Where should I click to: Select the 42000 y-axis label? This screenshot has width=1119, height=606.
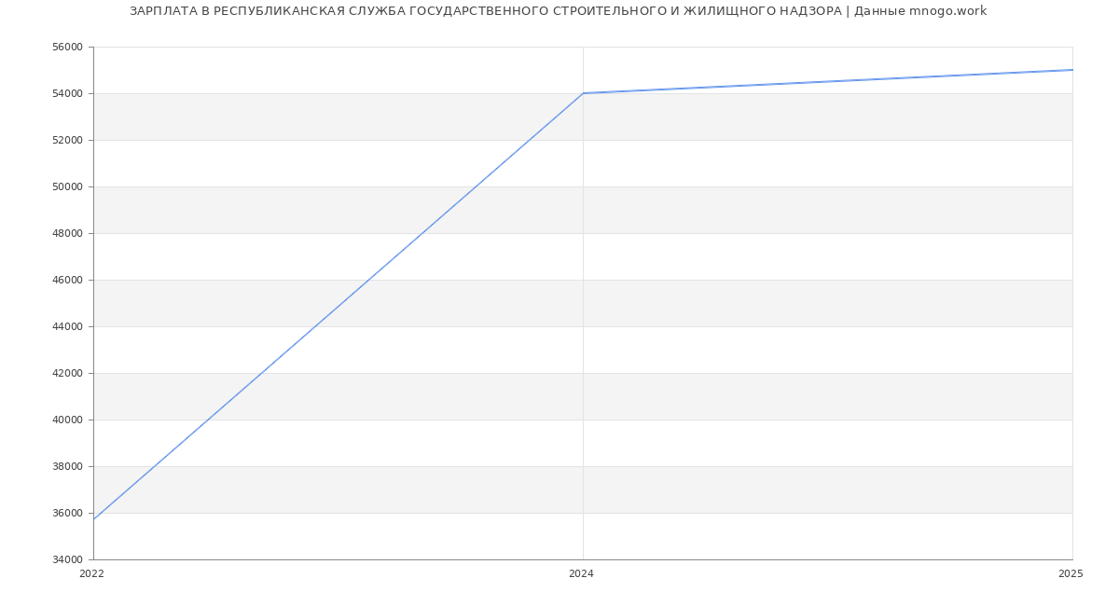click(x=67, y=374)
